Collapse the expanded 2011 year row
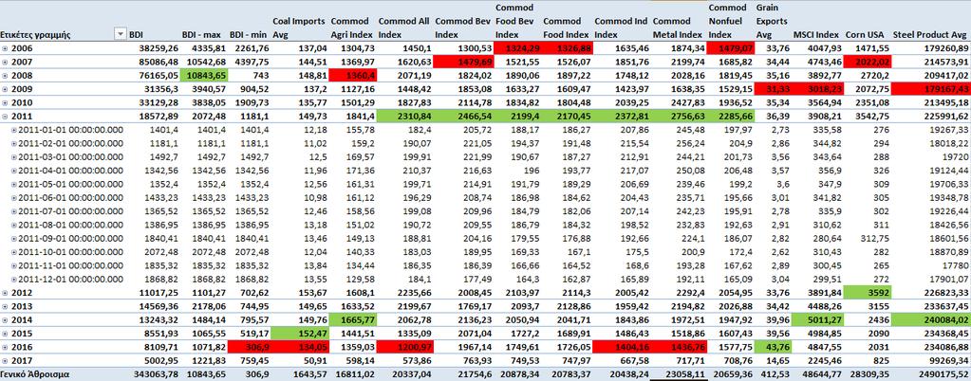This screenshot has height=381, width=971. coord(5,117)
